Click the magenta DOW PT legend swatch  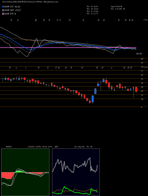coord(3,14)
